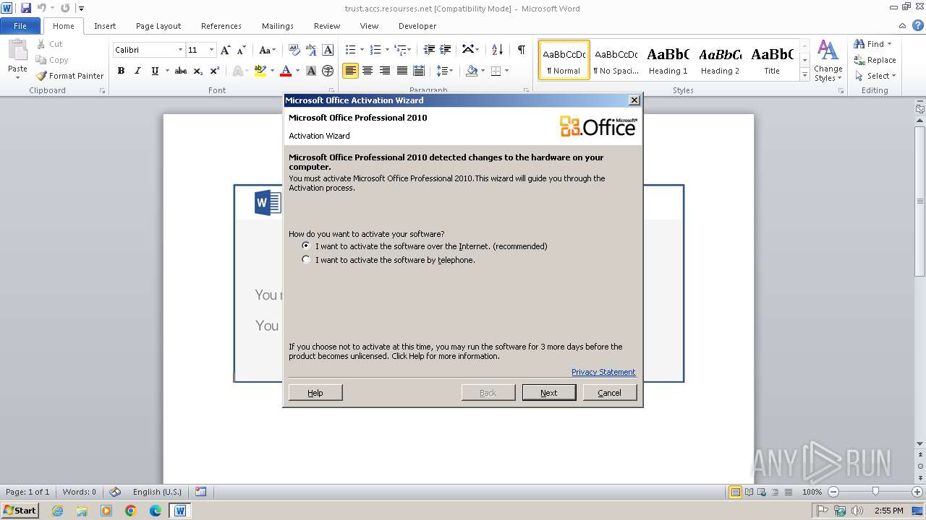Click the Paste clipboard icon
Image resolution: width=926 pixels, height=520 pixels.
click(17, 51)
